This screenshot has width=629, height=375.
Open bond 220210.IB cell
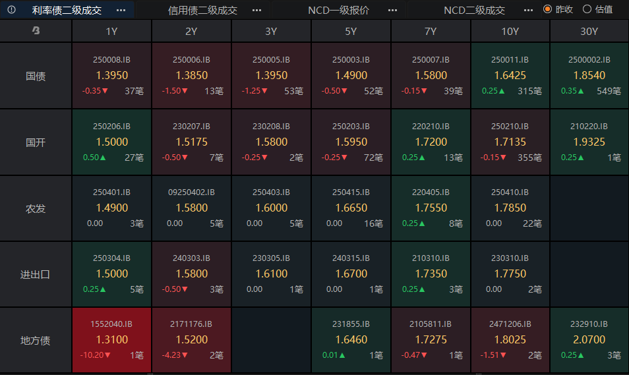pyautogui.click(x=431, y=142)
